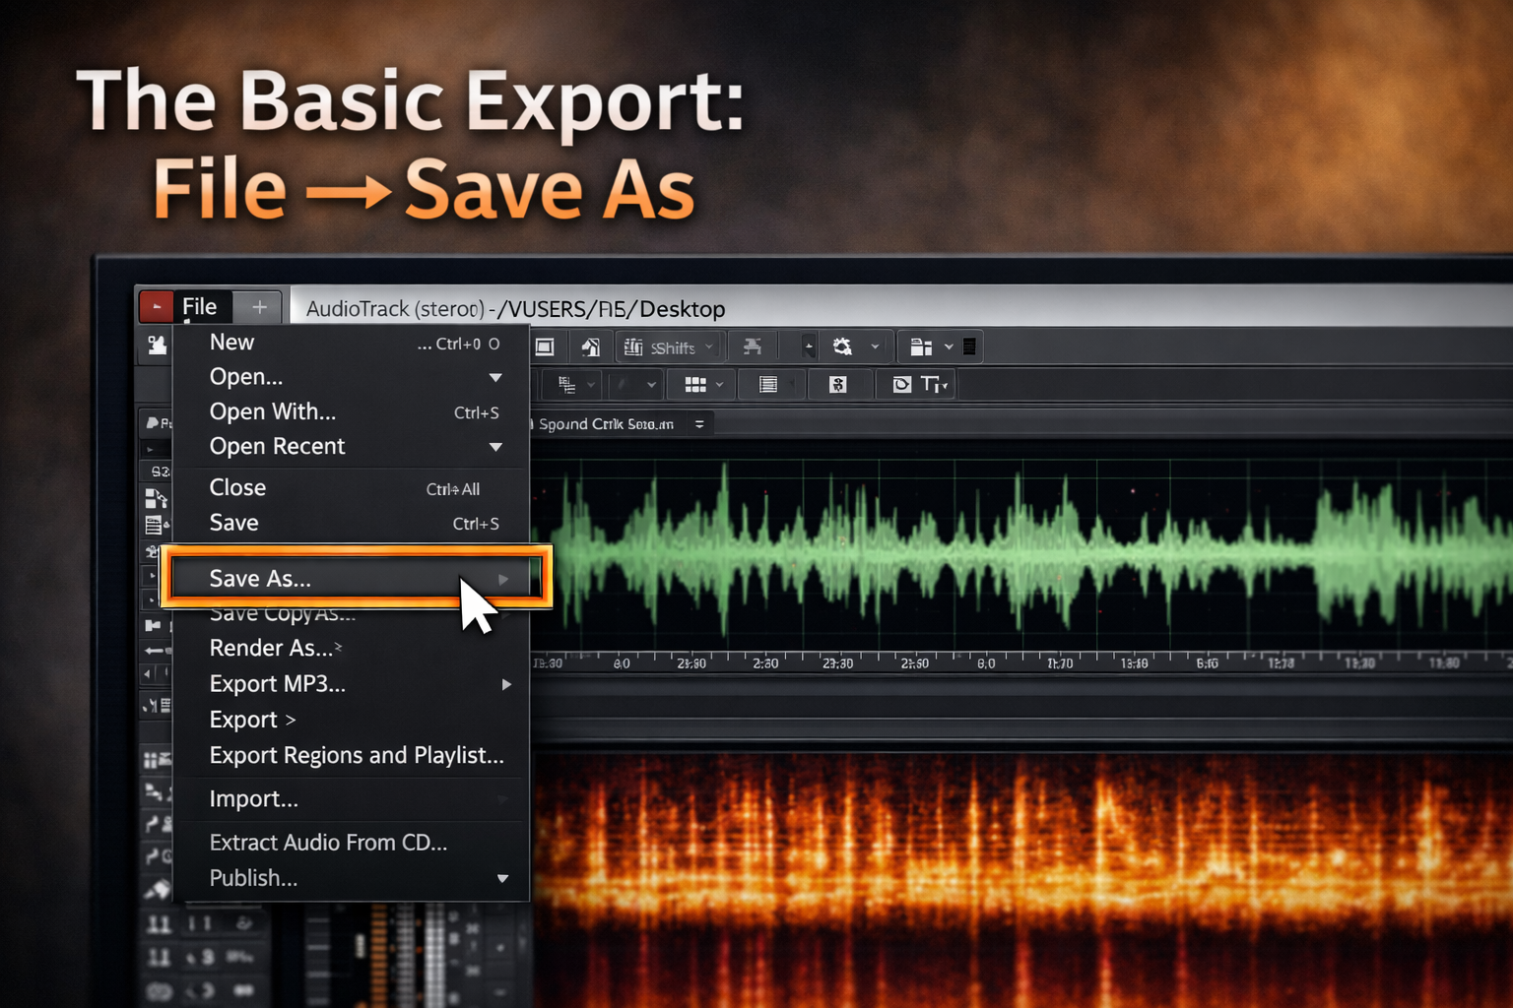Click the two-panel layout toolbar icon
Image resolution: width=1513 pixels, height=1008 pixels.
coord(921,346)
